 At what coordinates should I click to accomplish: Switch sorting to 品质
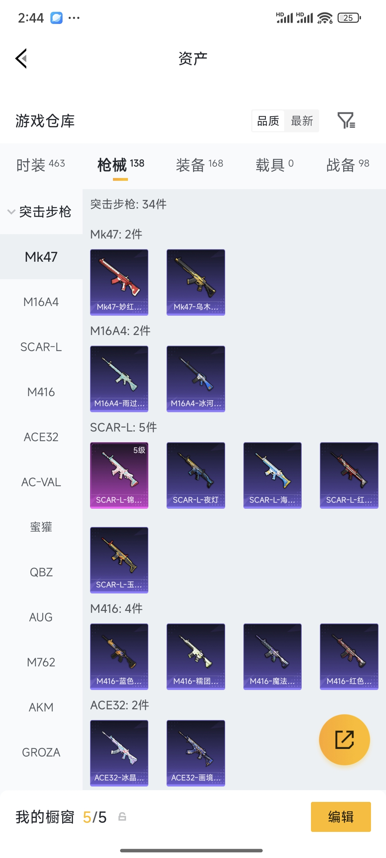tap(268, 121)
